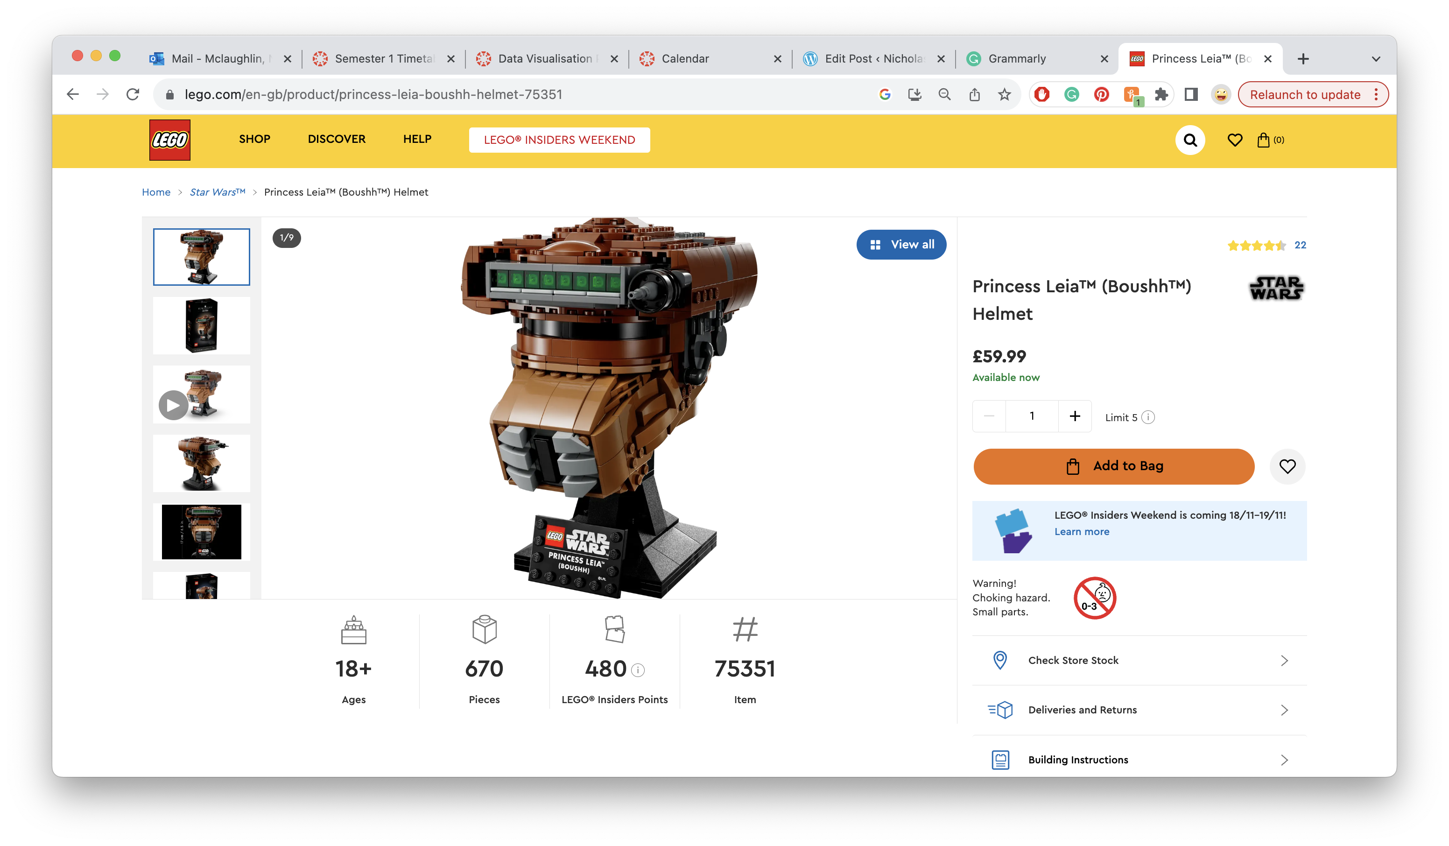Click Learn more link
The width and height of the screenshot is (1449, 846).
pos(1082,532)
